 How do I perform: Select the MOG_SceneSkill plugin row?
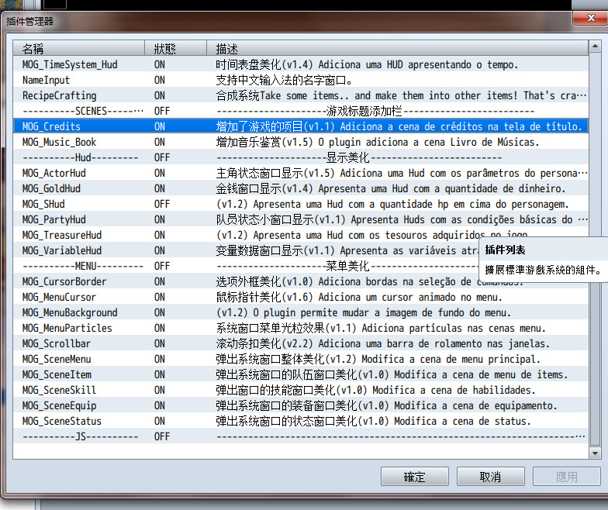(x=301, y=390)
